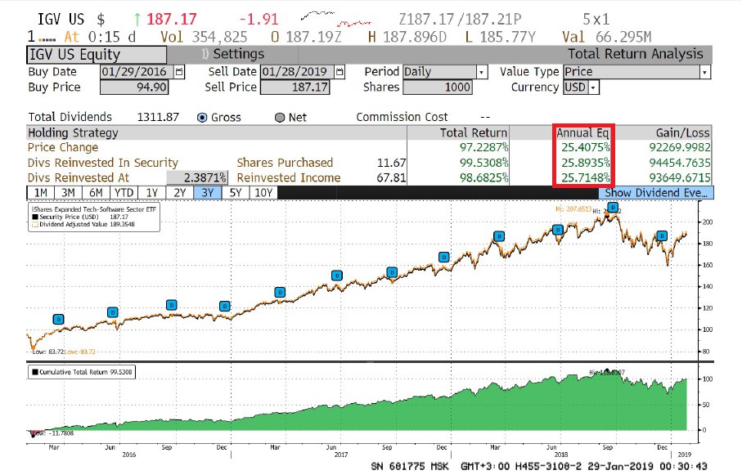Screen dimensions: 742x475
Task: Click the dividend marker near September 2016
Action: pos(171,305)
